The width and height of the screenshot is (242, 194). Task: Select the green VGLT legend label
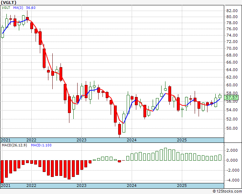coord(6,8)
